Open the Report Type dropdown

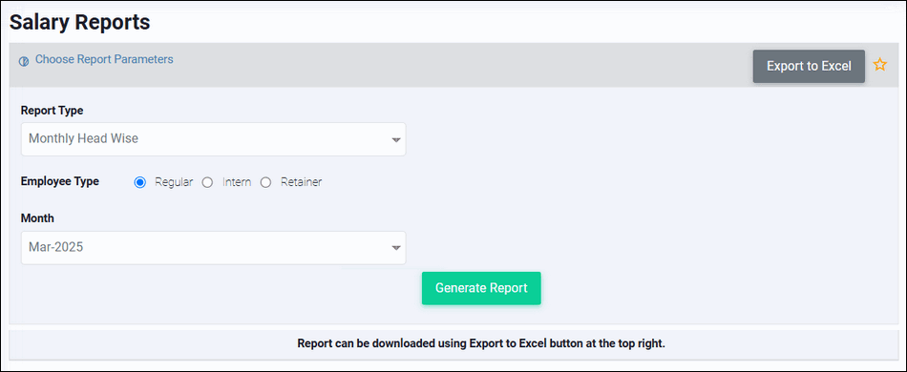click(x=214, y=139)
